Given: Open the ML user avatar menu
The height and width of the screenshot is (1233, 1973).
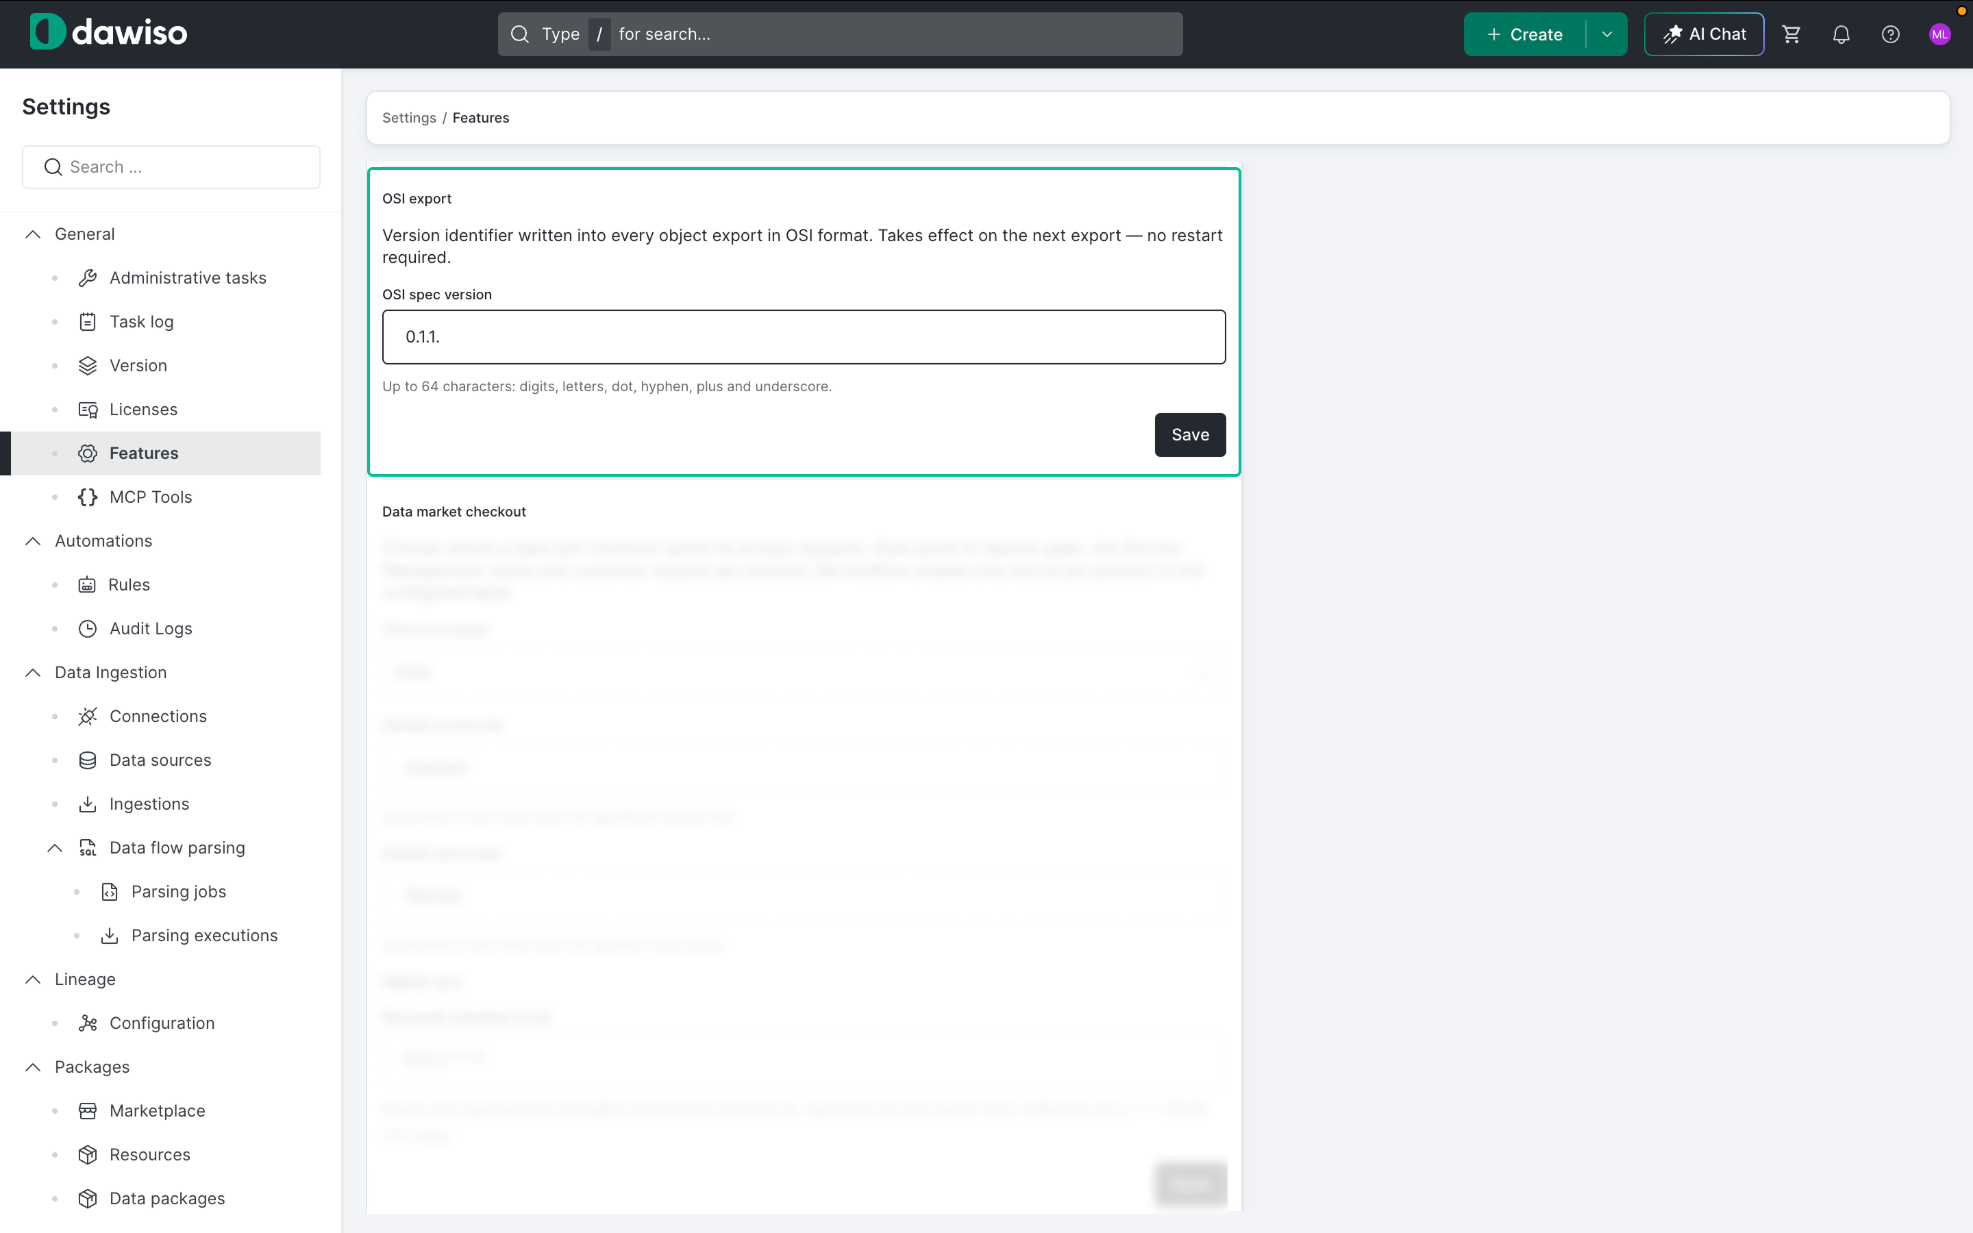Looking at the screenshot, I should point(1939,34).
